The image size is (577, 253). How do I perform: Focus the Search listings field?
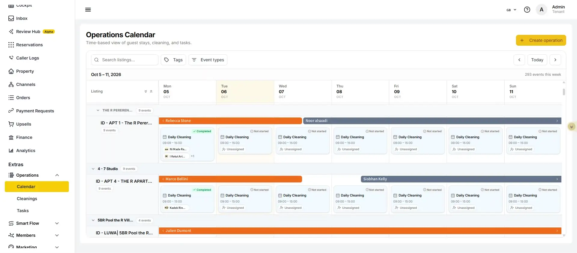click(x=125, y=60)
